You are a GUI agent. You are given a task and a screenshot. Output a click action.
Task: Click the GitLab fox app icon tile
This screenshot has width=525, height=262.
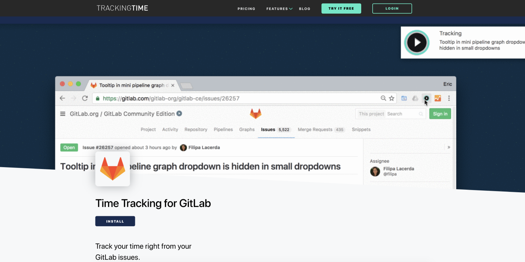click(x=112, y=169)
